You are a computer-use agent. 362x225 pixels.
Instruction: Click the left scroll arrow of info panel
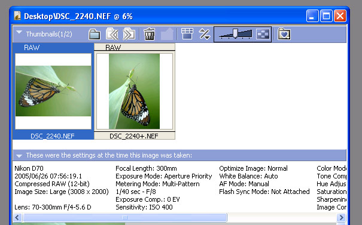(x=17, y=217)
